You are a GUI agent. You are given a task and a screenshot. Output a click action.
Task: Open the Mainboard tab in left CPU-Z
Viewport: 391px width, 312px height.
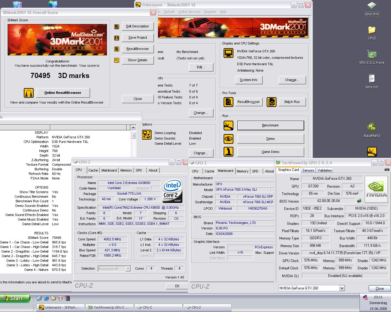[109, 170]
